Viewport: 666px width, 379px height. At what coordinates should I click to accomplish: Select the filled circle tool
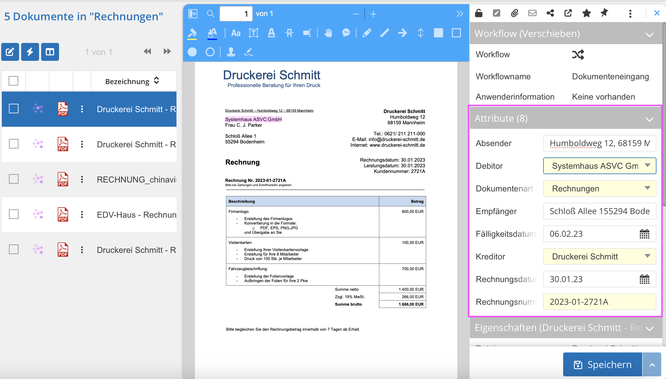pyautogui.click(x=192, y=52)
